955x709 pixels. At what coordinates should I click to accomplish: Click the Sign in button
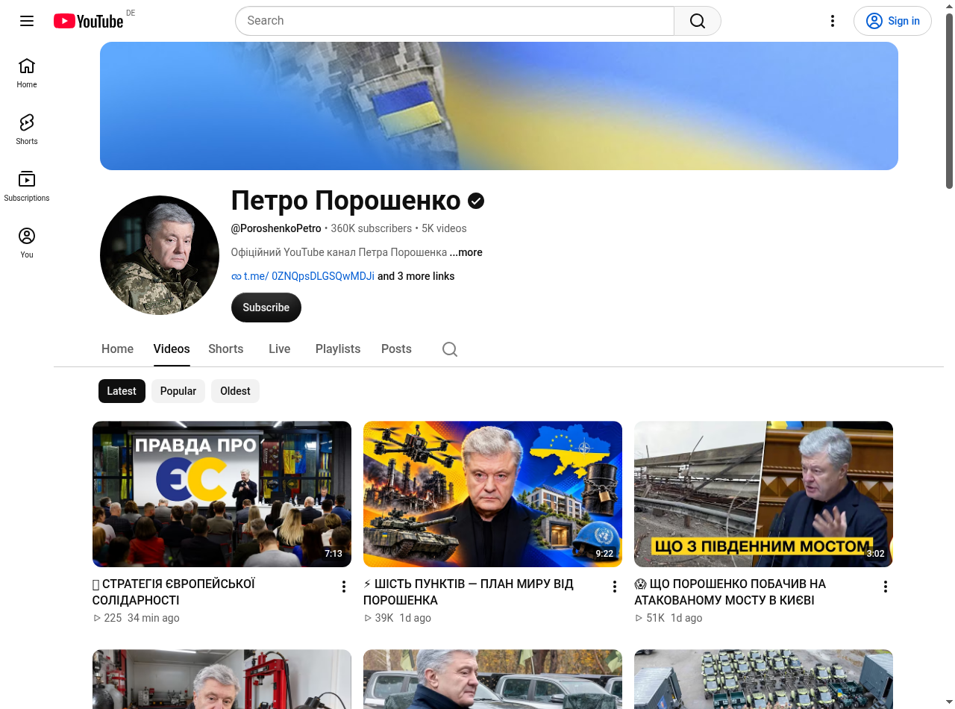point(892,21)
